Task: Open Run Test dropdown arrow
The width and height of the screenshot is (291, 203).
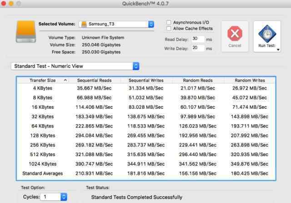Action: [x=278, y=50]
